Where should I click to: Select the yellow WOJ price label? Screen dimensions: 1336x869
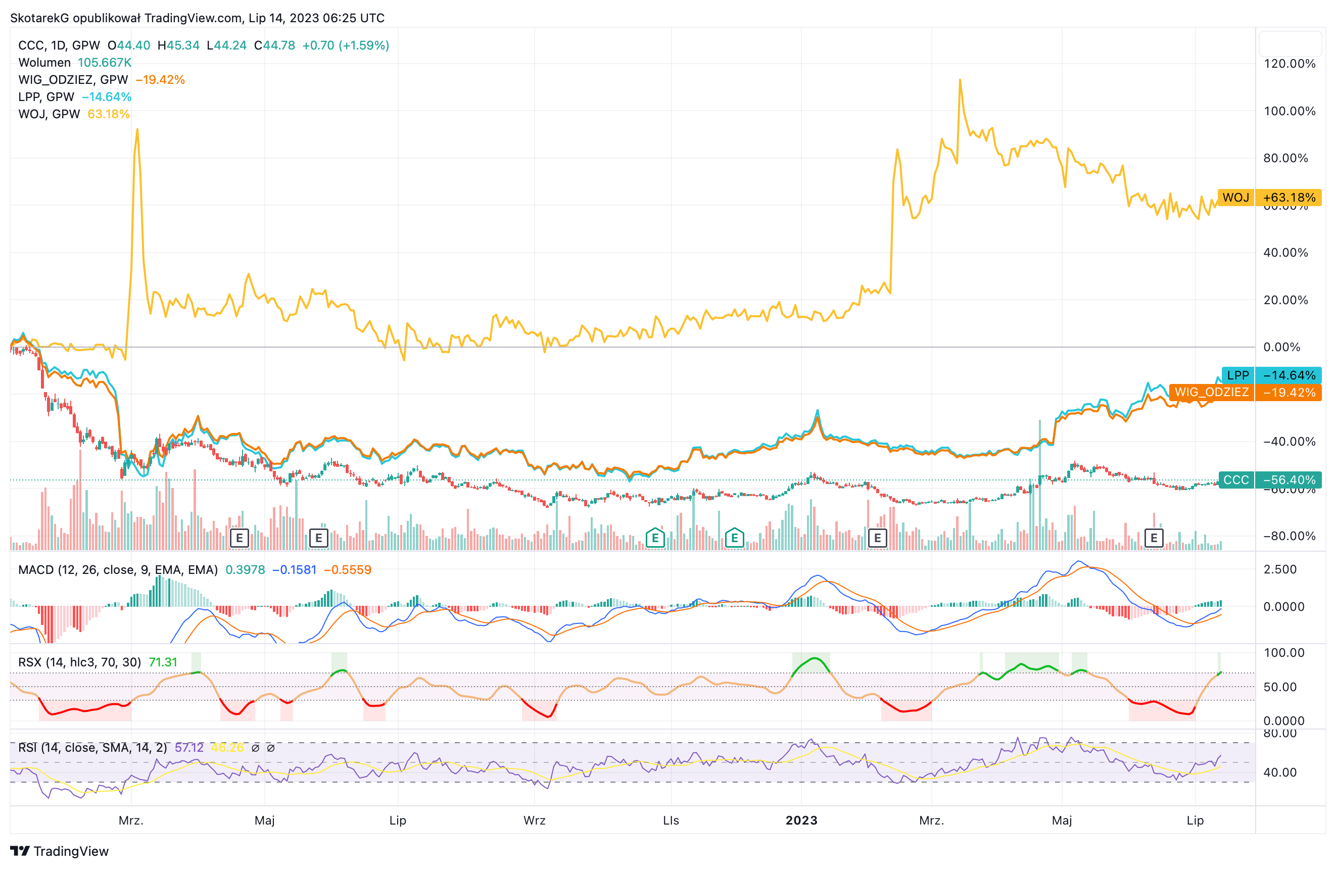pos(1269,198)
